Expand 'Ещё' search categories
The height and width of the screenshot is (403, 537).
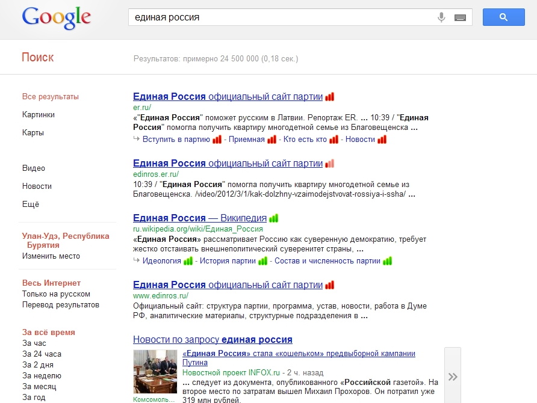coord(31,205)
